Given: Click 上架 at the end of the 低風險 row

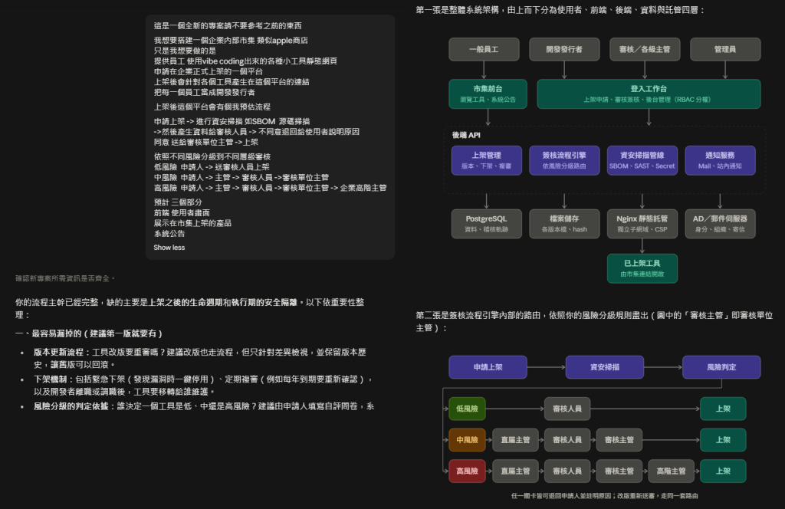Looking at the screenshot, I should coord(723,409).
